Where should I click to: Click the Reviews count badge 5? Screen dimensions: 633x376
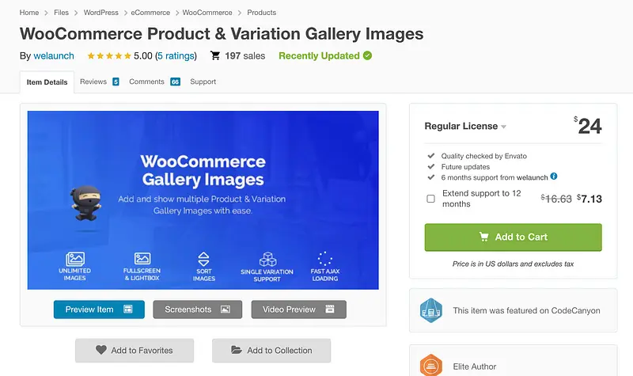tap(116, 82)
